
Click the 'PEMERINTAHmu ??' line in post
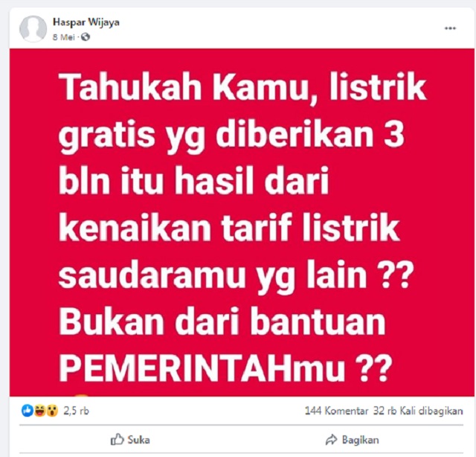(x=225, y=368)
